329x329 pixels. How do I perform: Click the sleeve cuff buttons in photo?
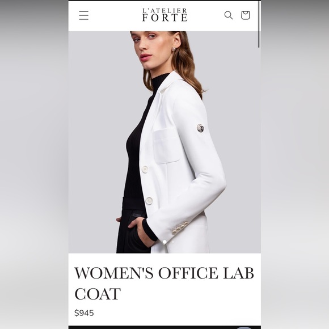click(180, 227)
